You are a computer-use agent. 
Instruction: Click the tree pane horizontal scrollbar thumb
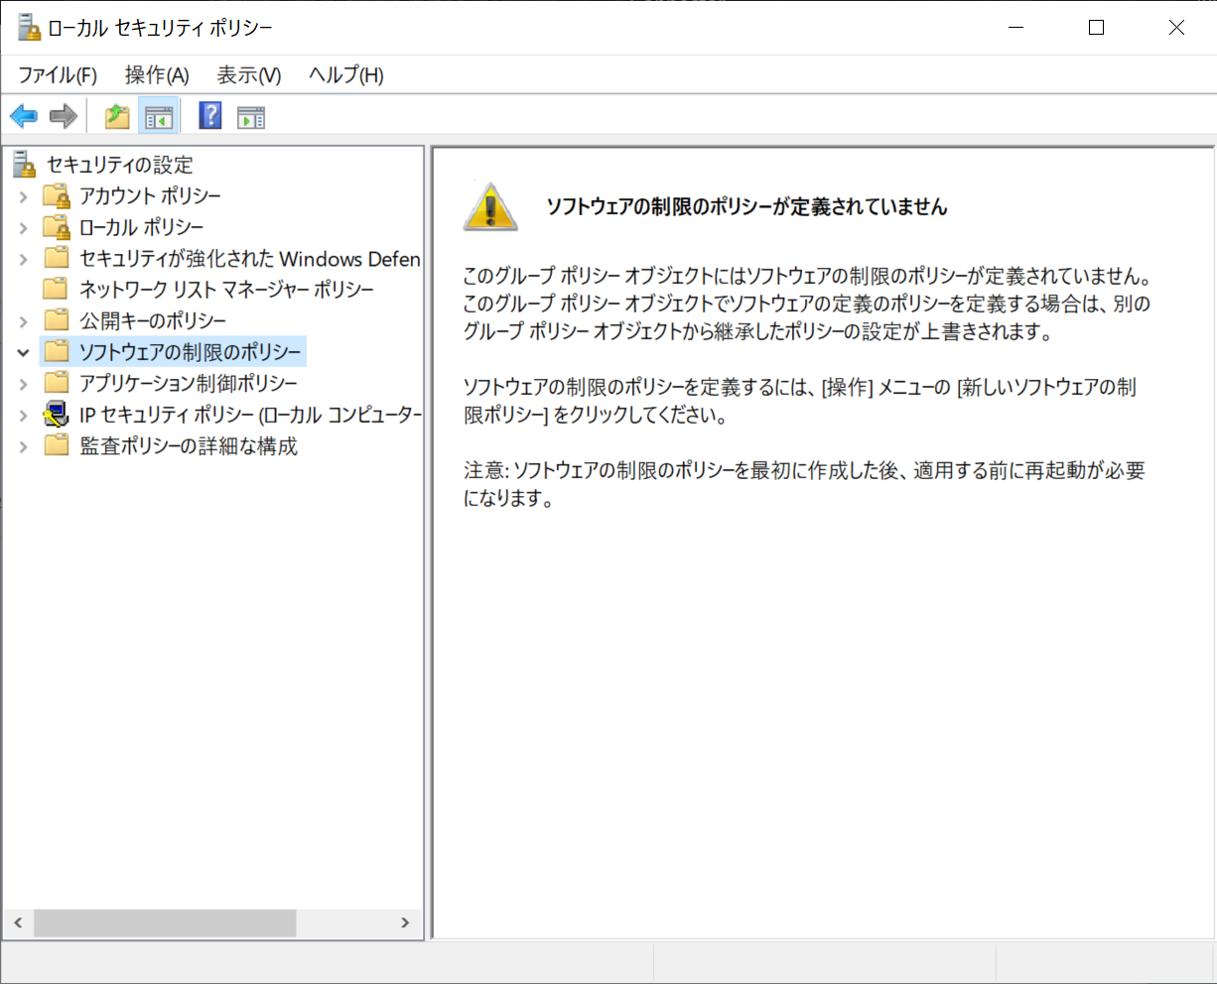(165, 922)
